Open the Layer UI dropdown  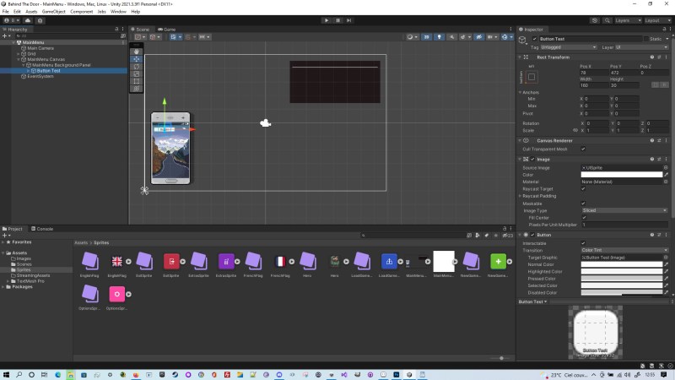641,47
